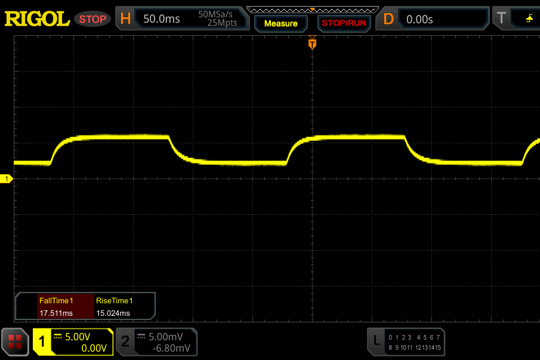
Task: Select the 0.00s delay value
Action: point(419,19)
